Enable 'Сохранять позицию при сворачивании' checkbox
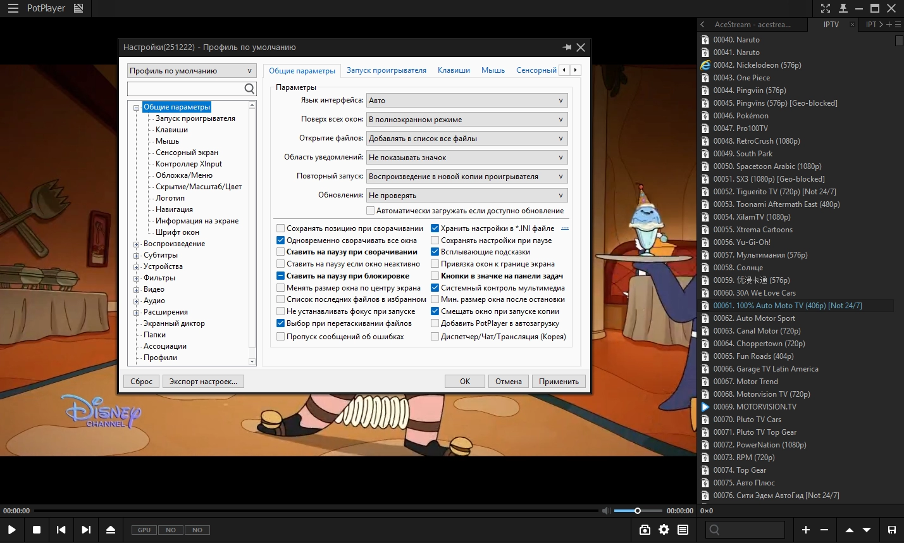This screenshot has height=543, width=904. point(281,228)
